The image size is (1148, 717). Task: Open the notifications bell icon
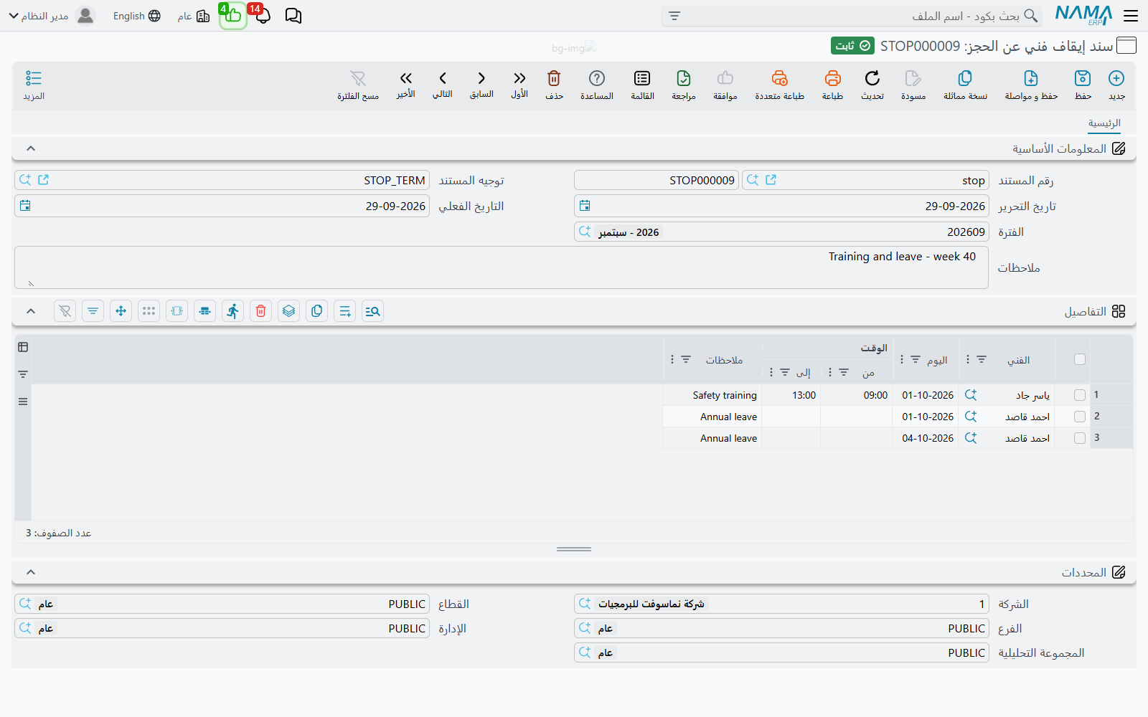[263, 16]
